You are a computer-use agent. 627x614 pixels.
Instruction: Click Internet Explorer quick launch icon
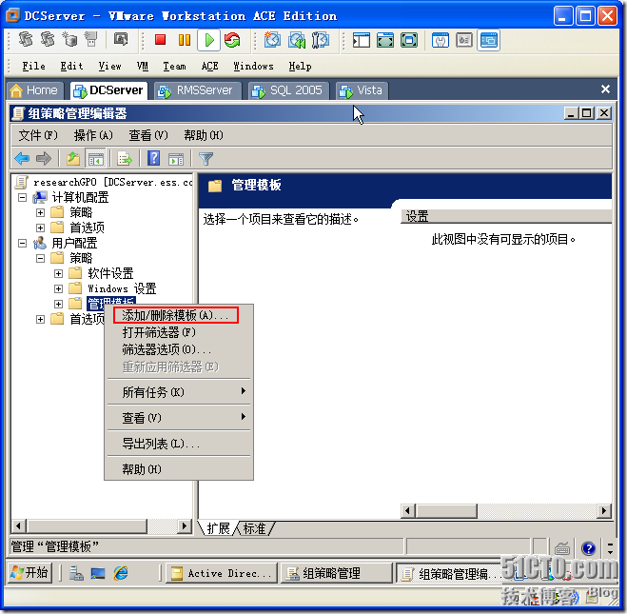point(121,573)
